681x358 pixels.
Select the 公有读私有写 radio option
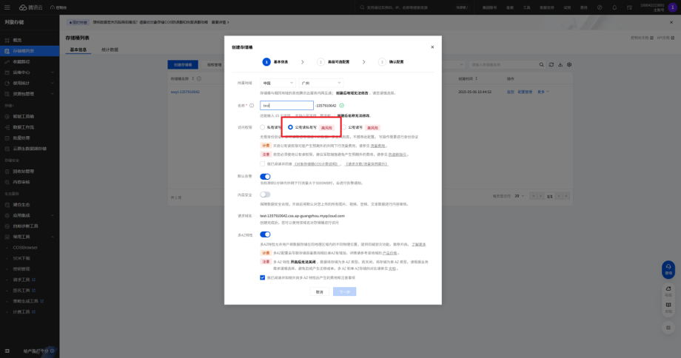[290, 127]
